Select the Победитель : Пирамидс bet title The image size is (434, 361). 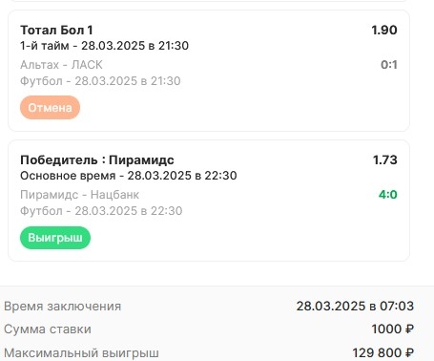coord(97,159)
